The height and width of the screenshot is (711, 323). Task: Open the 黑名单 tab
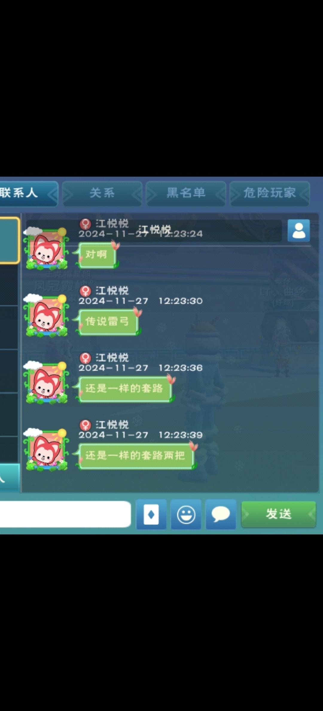[186, 193]
